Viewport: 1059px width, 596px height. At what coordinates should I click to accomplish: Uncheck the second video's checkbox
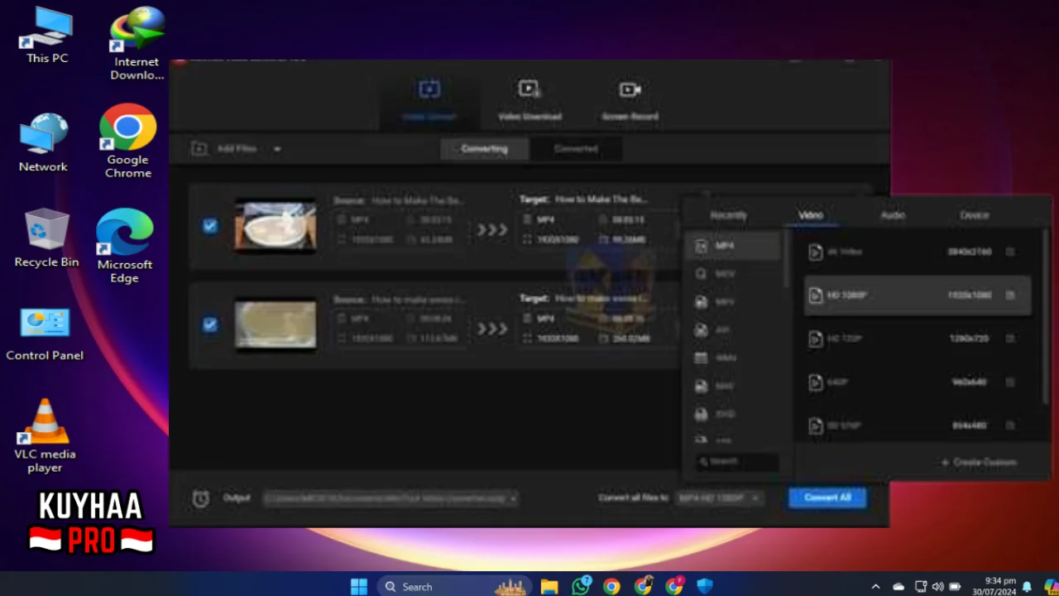point(210,324)
